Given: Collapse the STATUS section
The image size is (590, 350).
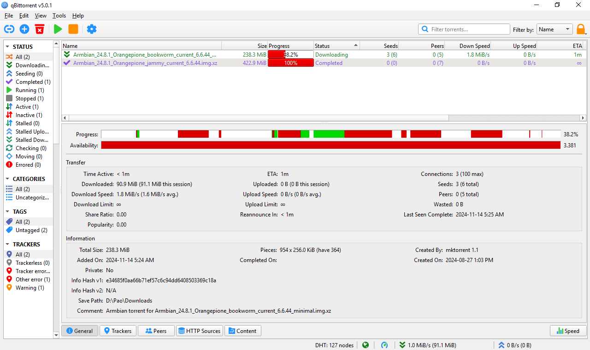Looking at the screenshot, I should pos(8,46).
